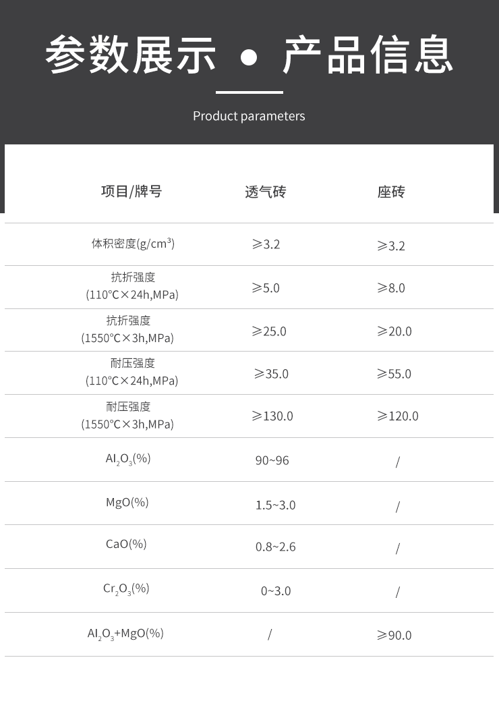Select the 耐压强度 (110℃×24h,MPa) row label
This screenshot has width=499, height=718.
pyautogui.click(x=131, y=372)
